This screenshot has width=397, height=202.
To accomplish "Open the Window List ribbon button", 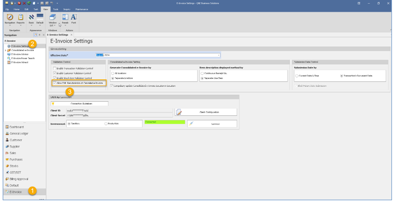I will [53, 20].
